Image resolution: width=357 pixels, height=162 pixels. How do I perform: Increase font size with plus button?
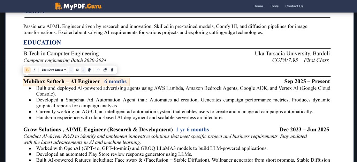83,70
